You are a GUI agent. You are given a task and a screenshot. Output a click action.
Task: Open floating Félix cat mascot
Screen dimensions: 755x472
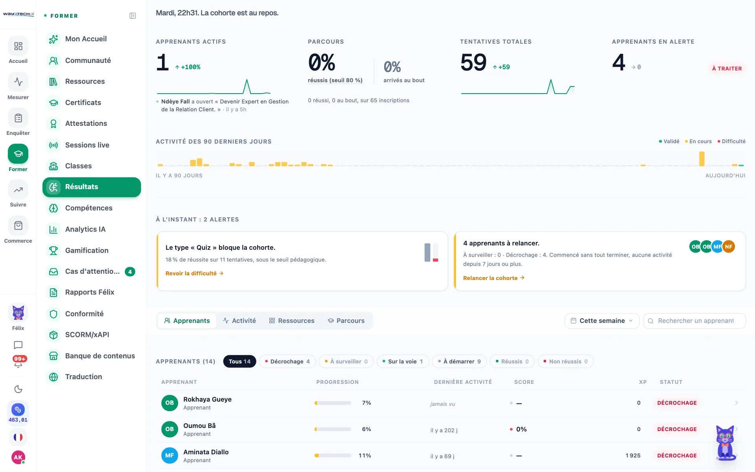coord(725,443)
